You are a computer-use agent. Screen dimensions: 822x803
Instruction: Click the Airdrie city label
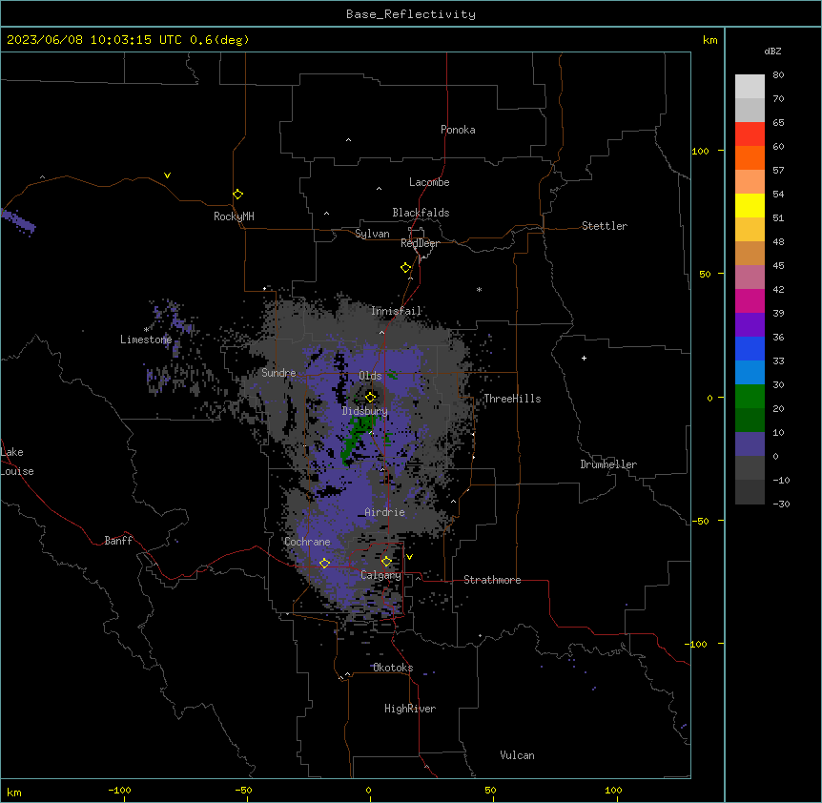[385, 512]
